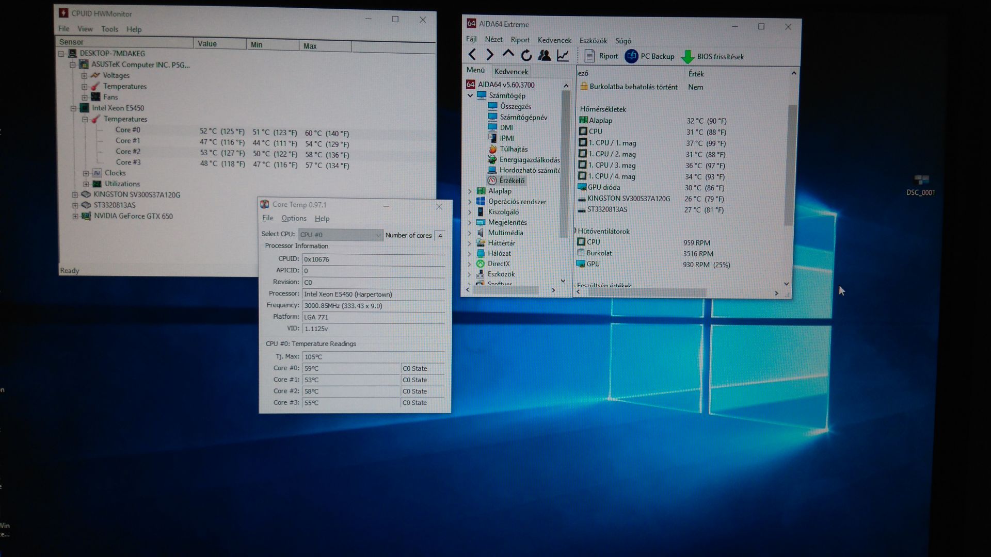
Task: Open DSC_0001 desktop icon
Action: pos(921,185)
